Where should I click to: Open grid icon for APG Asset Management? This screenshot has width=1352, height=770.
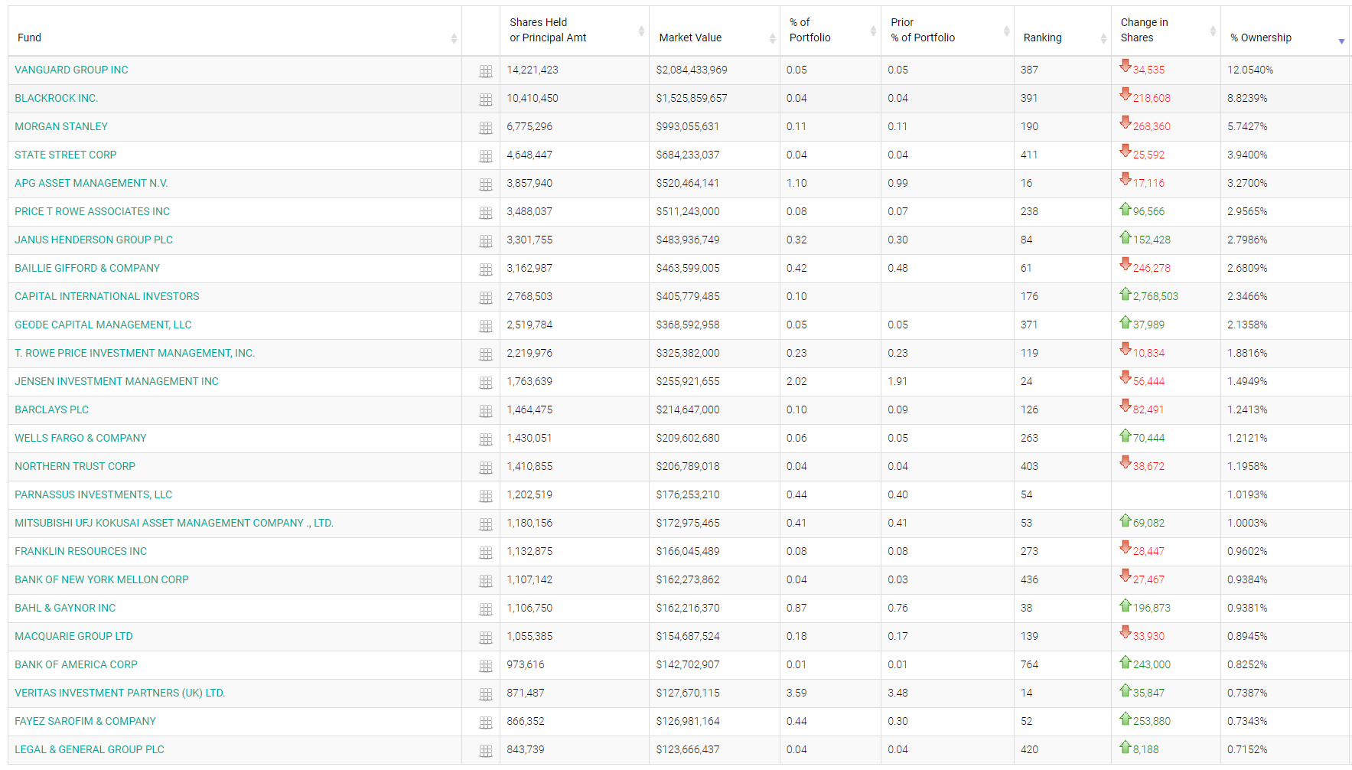[485, 184]
